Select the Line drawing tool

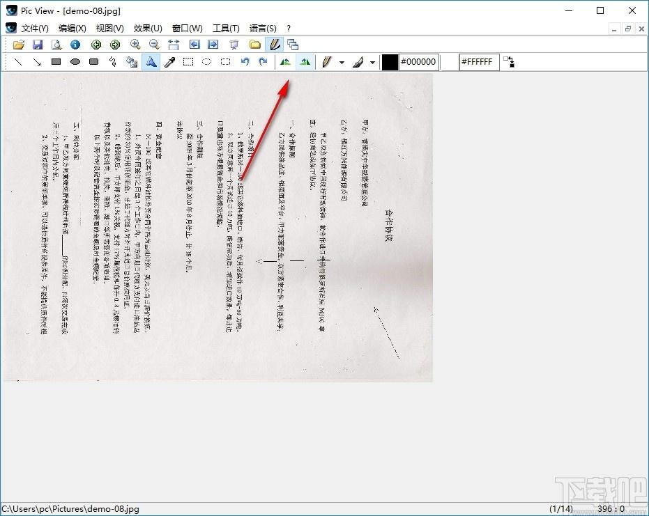pyautogui.click(x=18, y=62)
